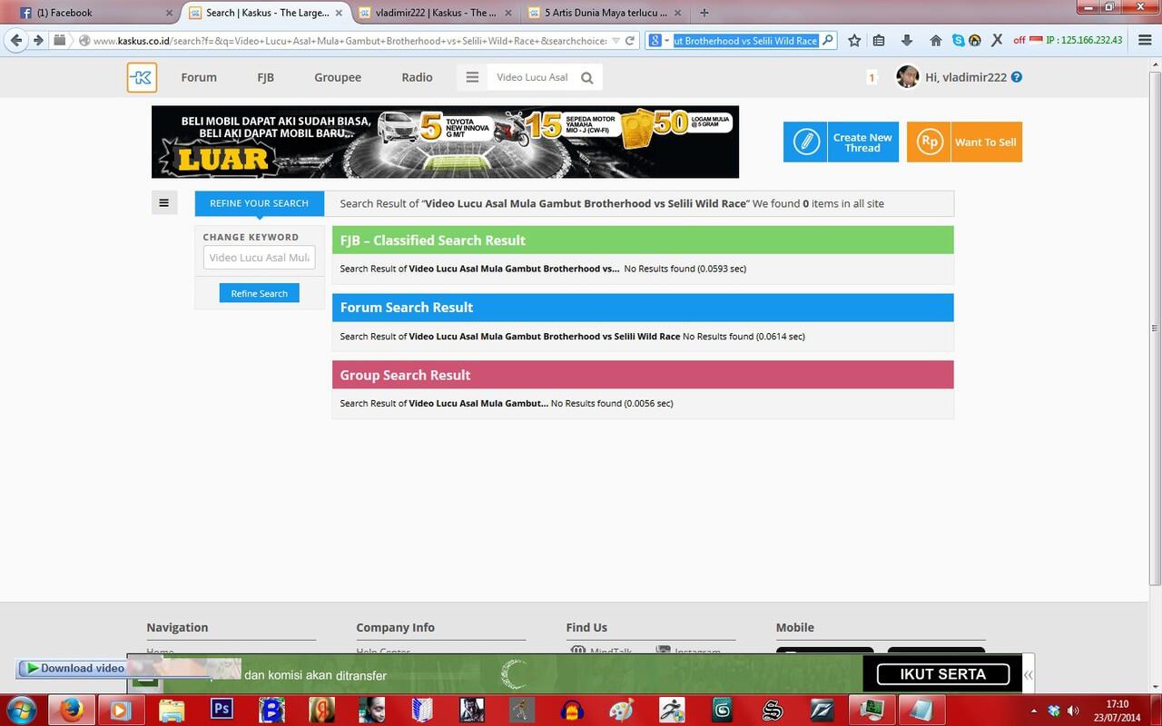
Task: Open Photoshop from the taskbar
Action: coord(222,709)
